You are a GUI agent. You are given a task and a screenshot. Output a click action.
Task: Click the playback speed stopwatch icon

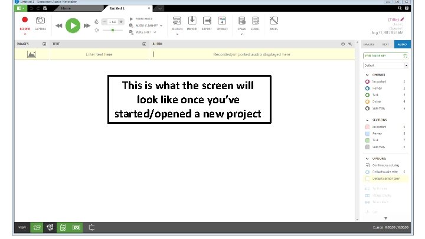(96, 22)
